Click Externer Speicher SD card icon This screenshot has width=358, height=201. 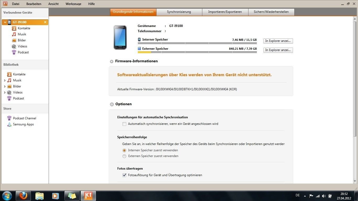point(139,49)
